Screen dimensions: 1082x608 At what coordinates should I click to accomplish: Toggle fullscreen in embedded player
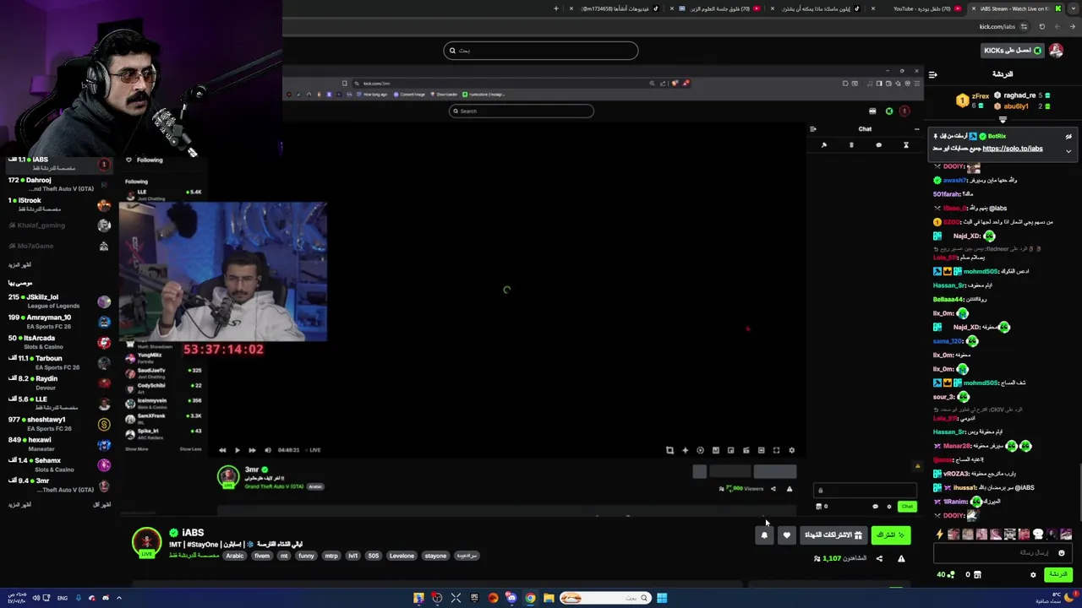click(x=776, y=450)
